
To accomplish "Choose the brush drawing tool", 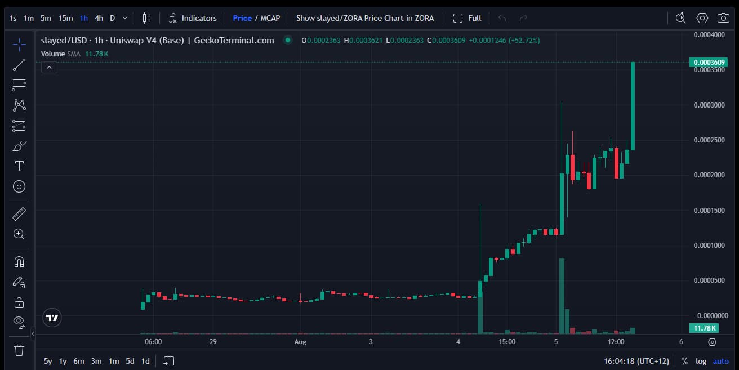I will click(19, 146).
